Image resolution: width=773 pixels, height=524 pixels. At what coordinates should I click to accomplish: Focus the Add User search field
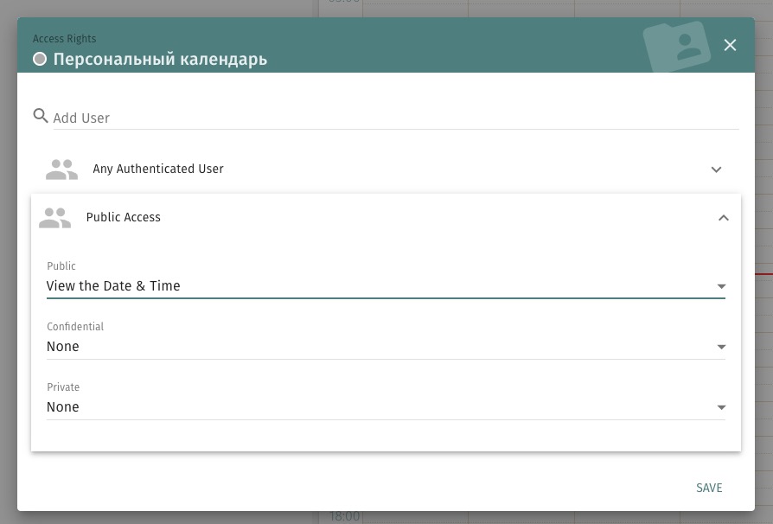point(389,118)
